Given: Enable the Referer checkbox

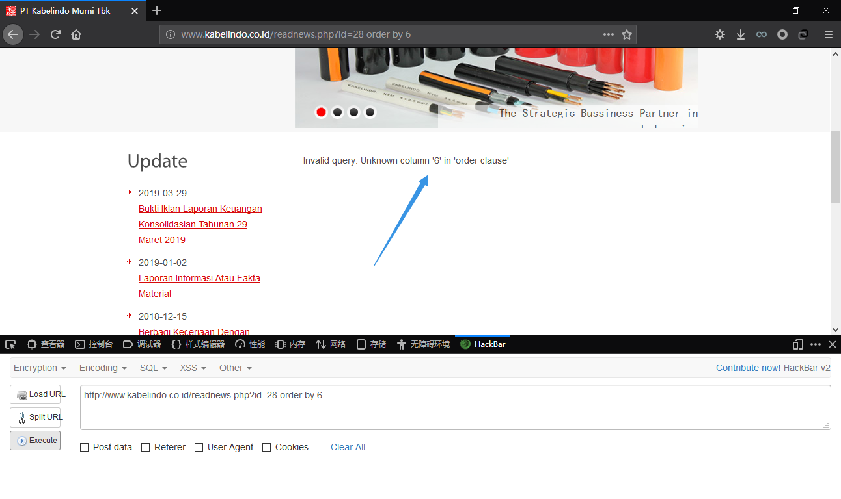Looking at the screenshot, I should click(x=146, y=448).
